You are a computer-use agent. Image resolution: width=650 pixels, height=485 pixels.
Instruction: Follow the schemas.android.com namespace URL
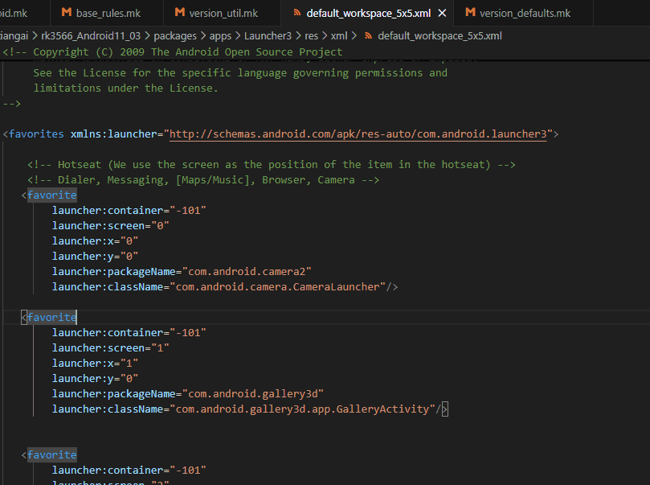pyautogui.click(x=358, y=134)
